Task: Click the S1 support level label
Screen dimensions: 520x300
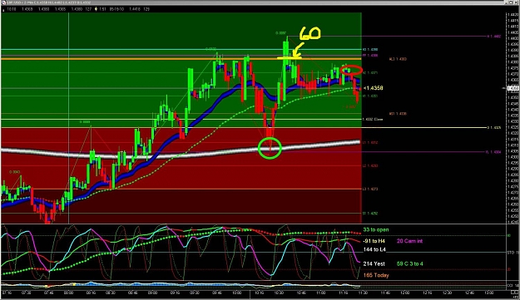Action: click(369, 214)
